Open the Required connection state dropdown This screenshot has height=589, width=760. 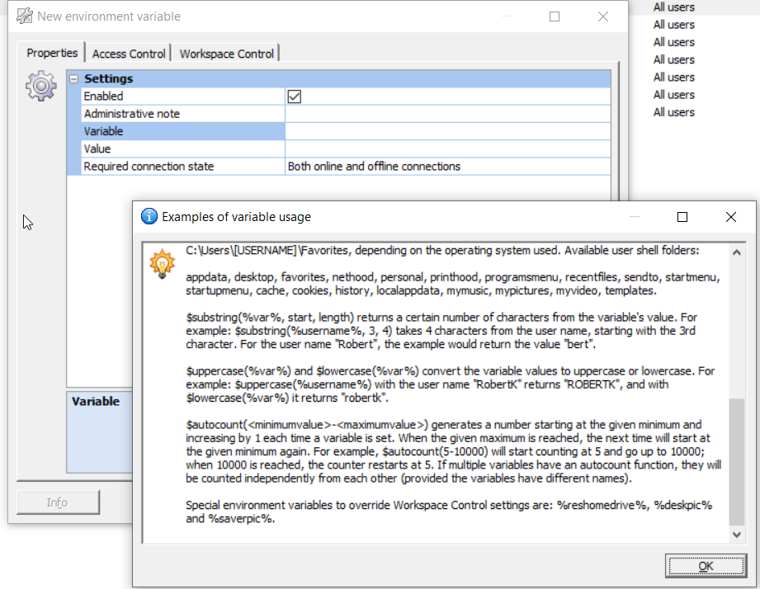447,167
